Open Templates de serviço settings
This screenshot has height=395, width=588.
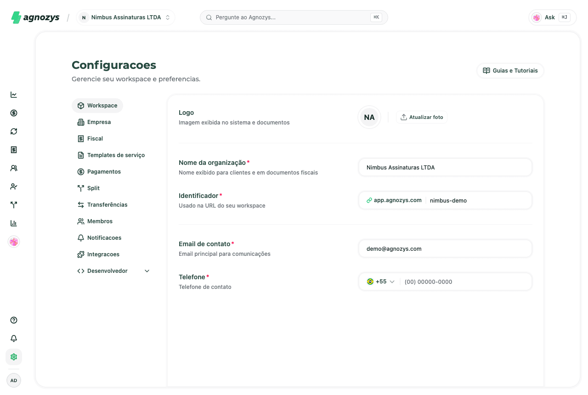pyautogui.click(x=111, y=155)
